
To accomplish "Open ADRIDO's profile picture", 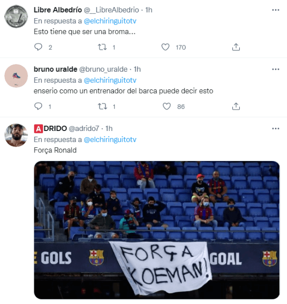I will pyautogui.click(x=16, y=135).
